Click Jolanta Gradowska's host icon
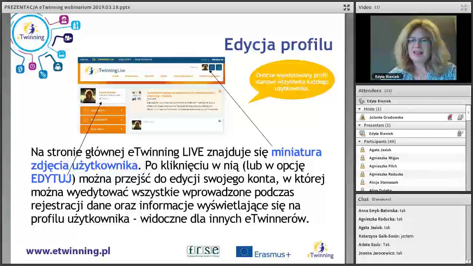This screenshot has height=266, width=473. pos(363,117)
